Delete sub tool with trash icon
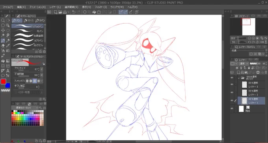268x143 pixels. point(44,51)
